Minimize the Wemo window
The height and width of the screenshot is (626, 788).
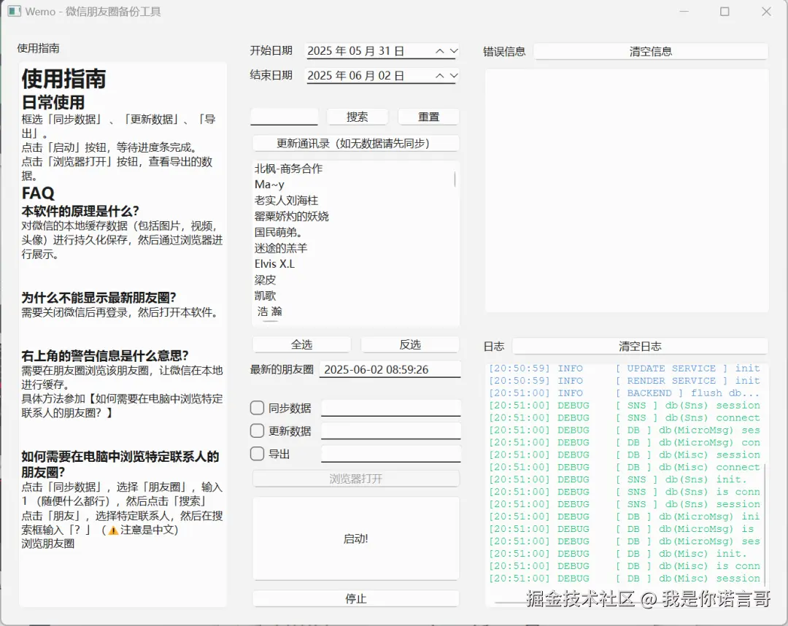(684, 11)
